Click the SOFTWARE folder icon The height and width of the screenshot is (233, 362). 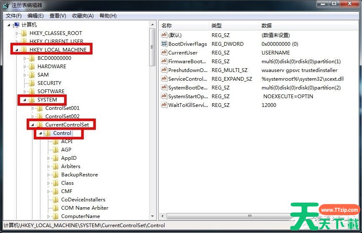[32, 92]
